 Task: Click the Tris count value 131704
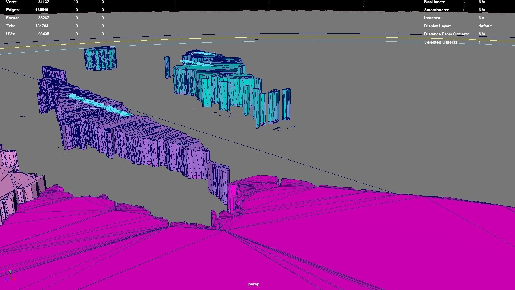42,26
